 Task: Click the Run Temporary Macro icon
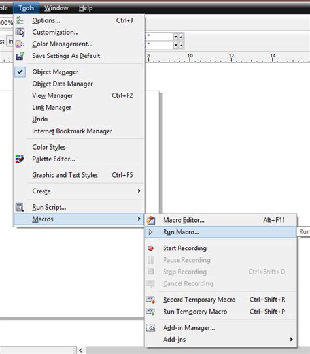[151, 312]
